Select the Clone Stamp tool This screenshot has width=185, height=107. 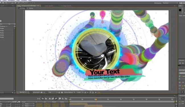point(13,3)
